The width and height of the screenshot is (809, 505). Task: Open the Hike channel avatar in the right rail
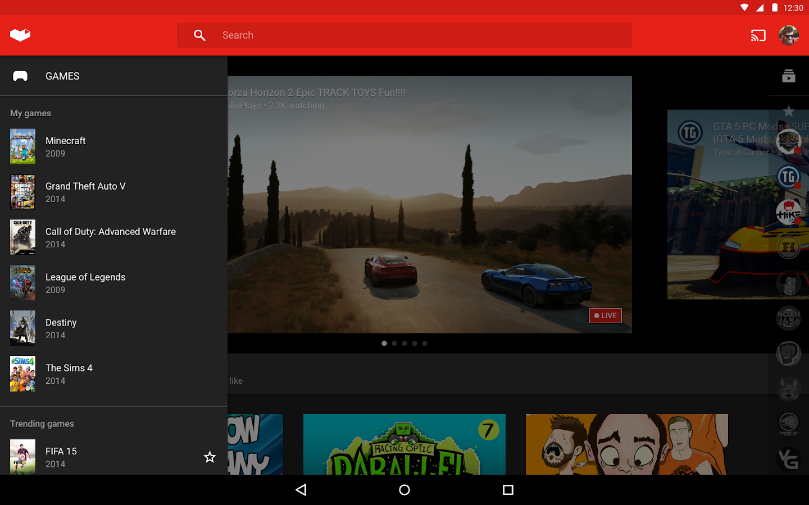[x=789, y=212]
